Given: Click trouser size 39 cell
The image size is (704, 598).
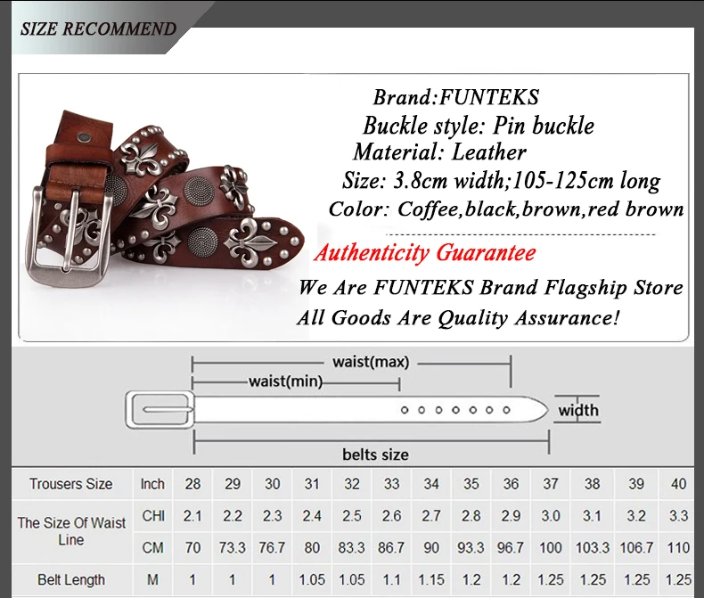Looking at the screenshot, I should tap(636, 484).
